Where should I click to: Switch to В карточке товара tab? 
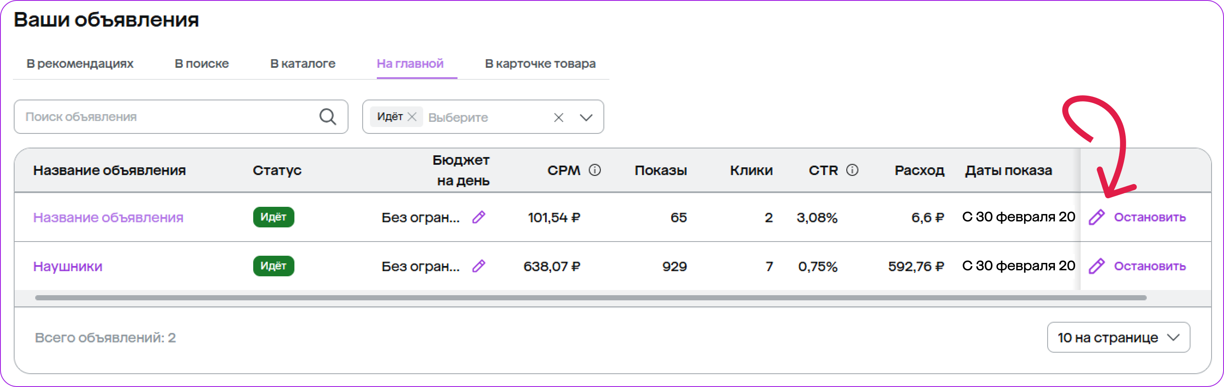540,63
